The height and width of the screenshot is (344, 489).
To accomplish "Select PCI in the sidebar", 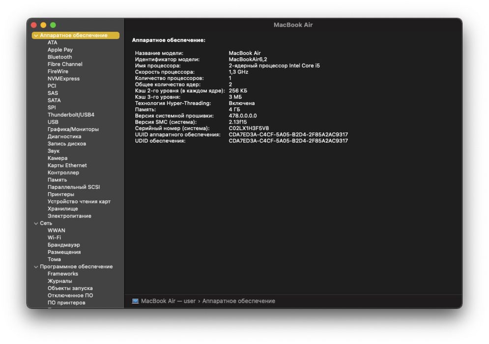I will point(52,86).
